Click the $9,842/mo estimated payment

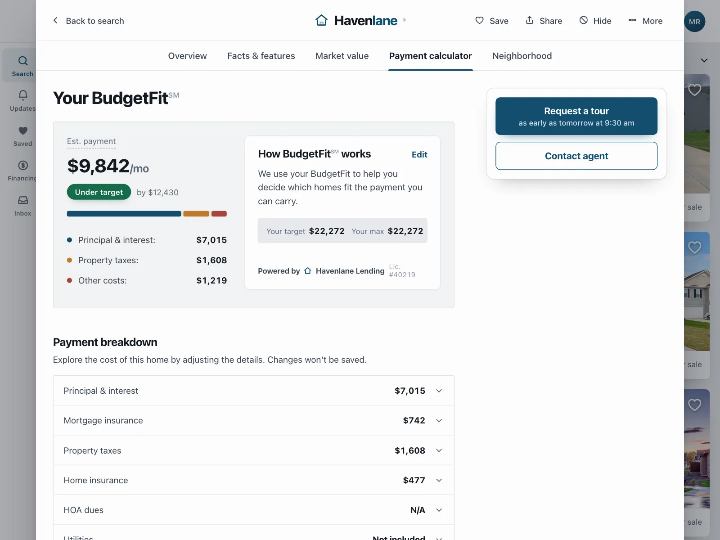pyautogui.click(x=108, y=166)
